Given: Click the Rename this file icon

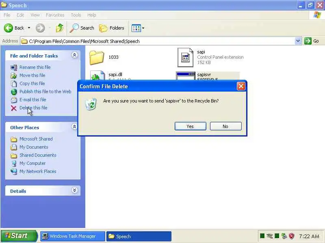Looking at the screenshot, I should coord(14,68).
